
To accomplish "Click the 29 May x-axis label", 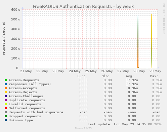I will (155, 71).
